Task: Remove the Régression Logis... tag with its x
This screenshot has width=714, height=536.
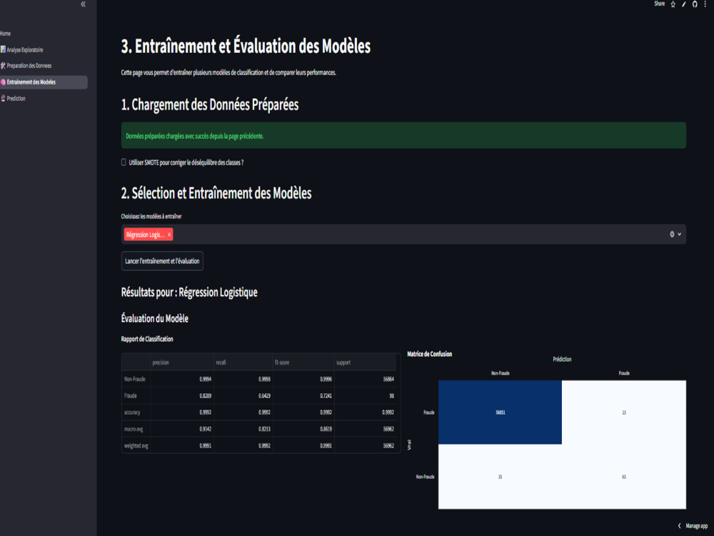Action: pos(169,234)
